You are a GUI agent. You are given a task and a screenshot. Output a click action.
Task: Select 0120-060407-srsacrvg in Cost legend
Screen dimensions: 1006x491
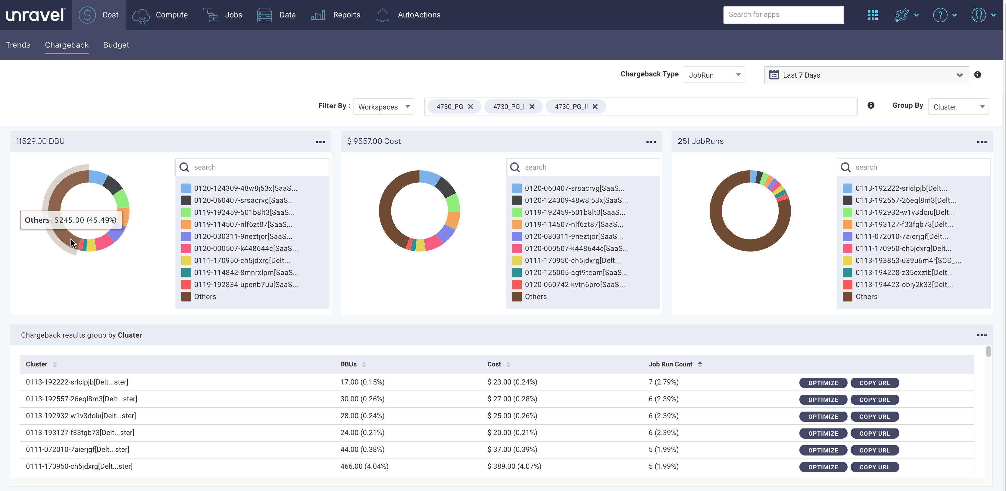pyautogui.click(x=574, y=188)
